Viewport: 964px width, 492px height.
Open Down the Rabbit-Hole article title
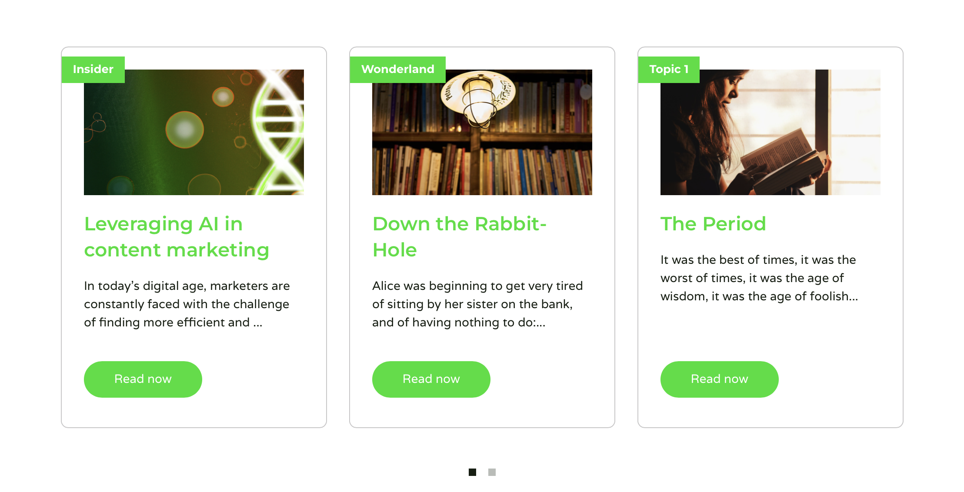[x=459, y=237]
